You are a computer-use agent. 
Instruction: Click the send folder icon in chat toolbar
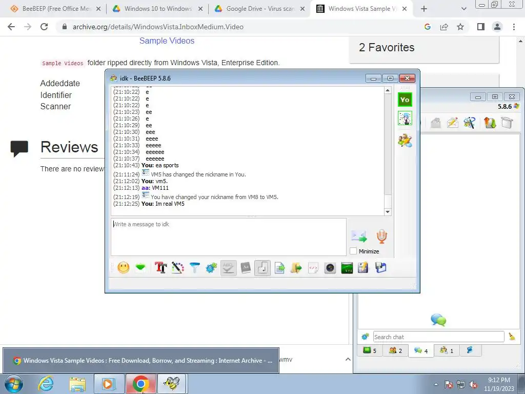pyautogui.click(x=296, y=268)
